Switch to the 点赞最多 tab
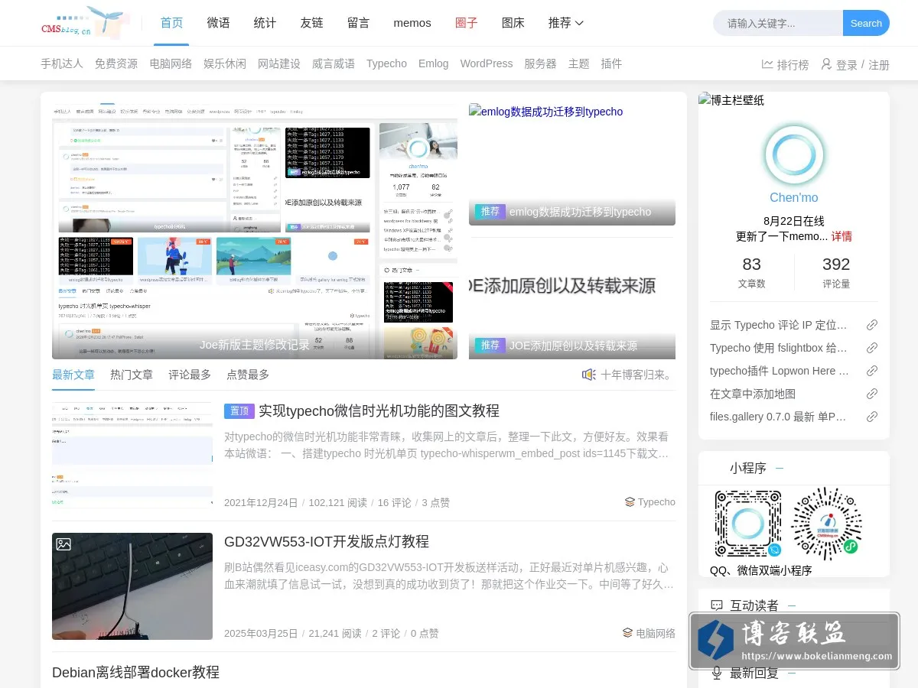Image resolution: width=918 pixels, height=688 pixels. [248, 375]
